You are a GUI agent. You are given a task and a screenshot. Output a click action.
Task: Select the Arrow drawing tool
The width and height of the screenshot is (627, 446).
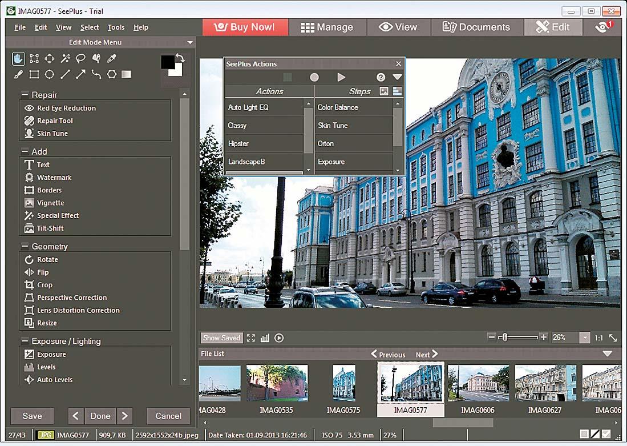point(80,74)
